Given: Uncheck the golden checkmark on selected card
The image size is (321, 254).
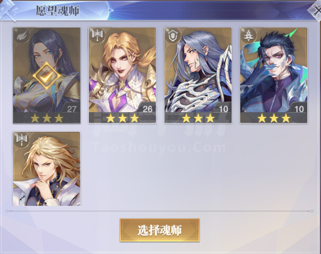Looking at the screenshot, I should 47,76.
